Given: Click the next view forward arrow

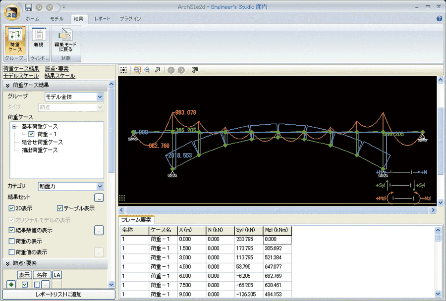Looking at the screenshot, I should (181, 70).
